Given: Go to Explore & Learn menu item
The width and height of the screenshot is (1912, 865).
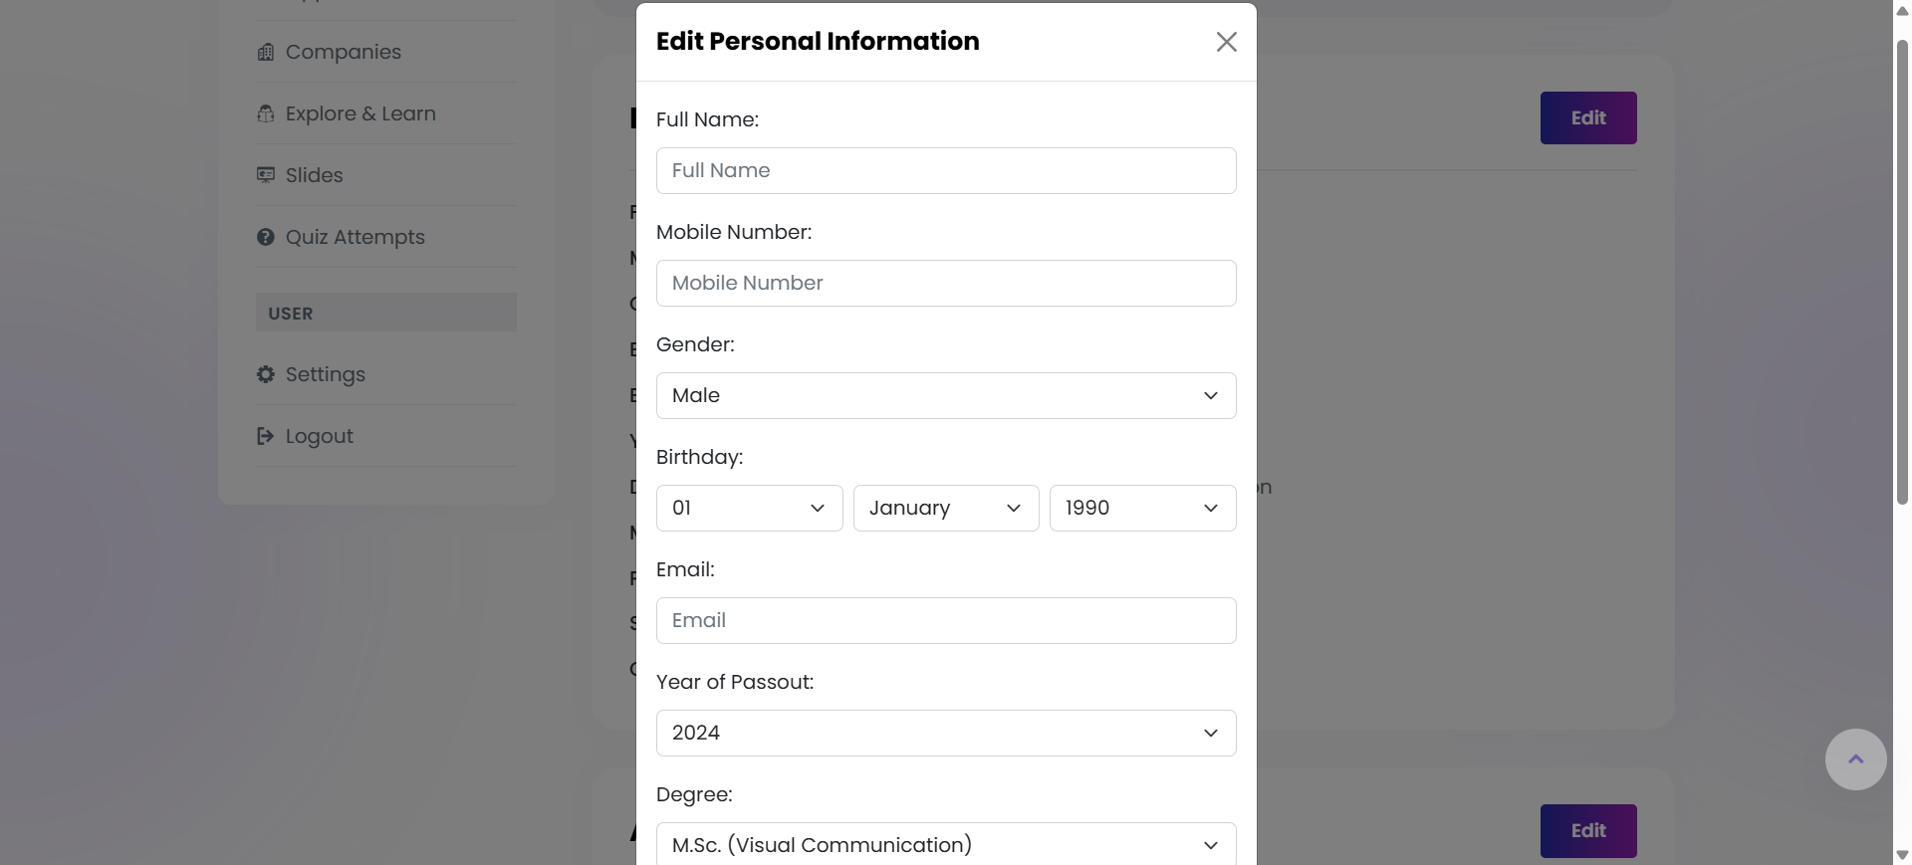Looking at the screenshot, I should point(360,113).
